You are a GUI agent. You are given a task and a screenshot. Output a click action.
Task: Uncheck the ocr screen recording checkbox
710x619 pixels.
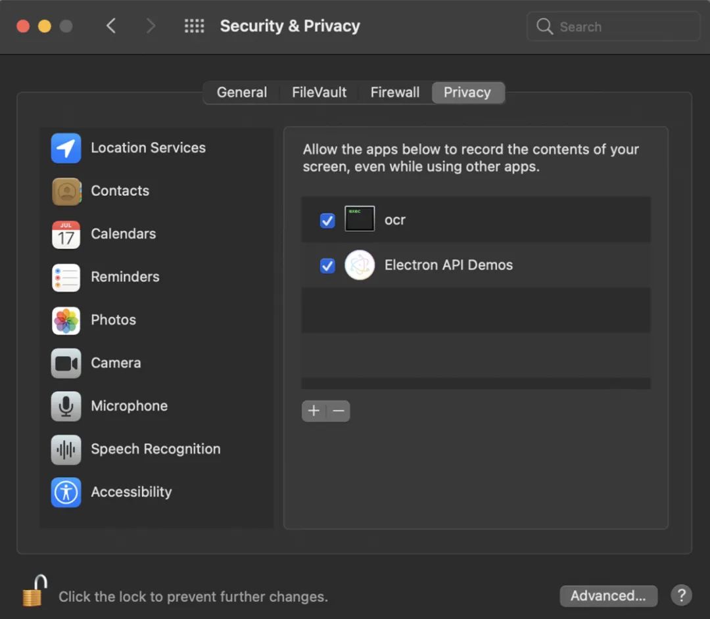coord(327,221)
